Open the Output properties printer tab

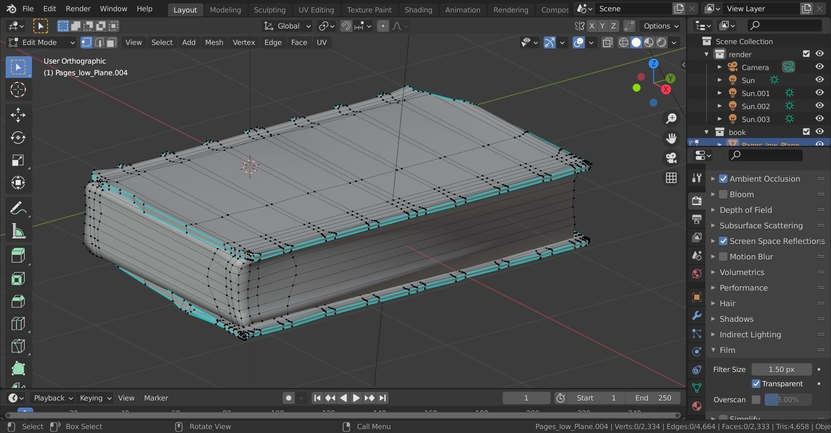coord(696,219)
